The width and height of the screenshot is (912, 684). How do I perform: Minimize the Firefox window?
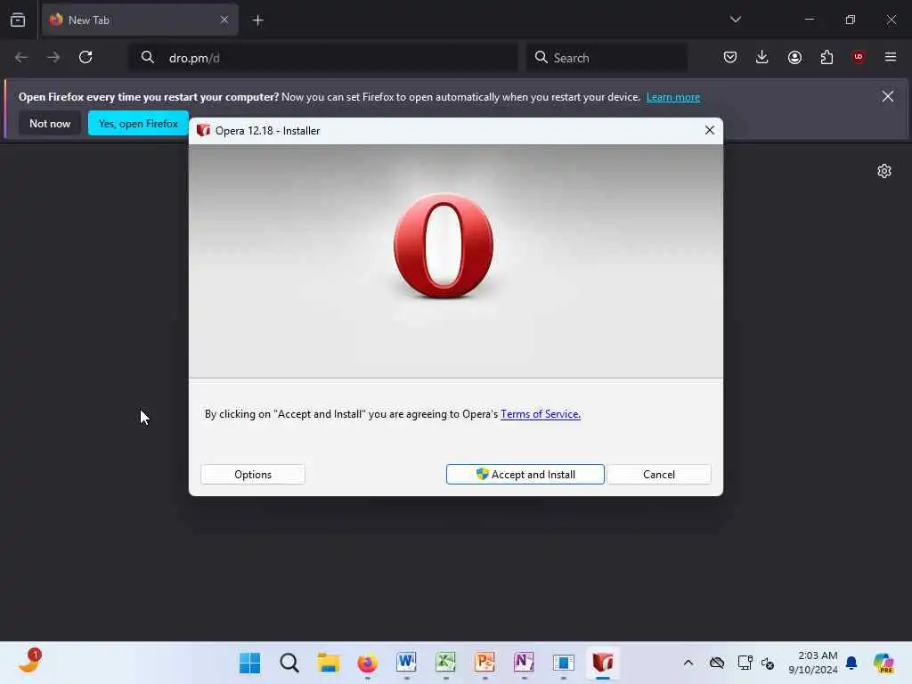point(809,20)
